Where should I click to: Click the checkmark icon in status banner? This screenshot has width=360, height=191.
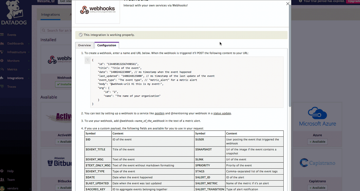(x=81, y=35)
